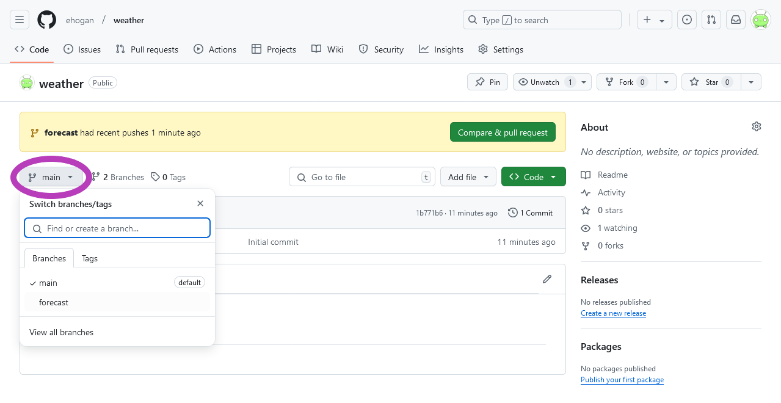Switch to the forecast branch

click(117, 302)
